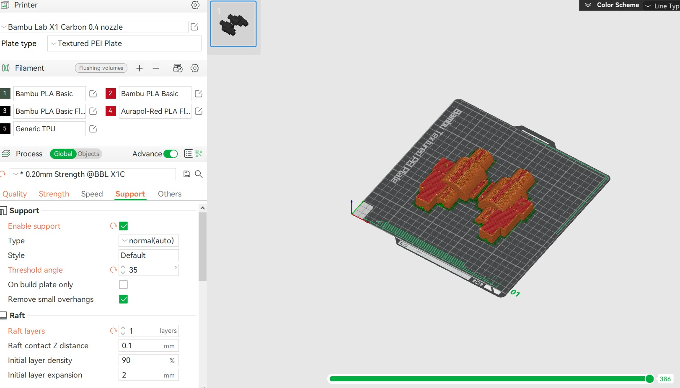Remove a filament with minus icon

pos(156,68)
